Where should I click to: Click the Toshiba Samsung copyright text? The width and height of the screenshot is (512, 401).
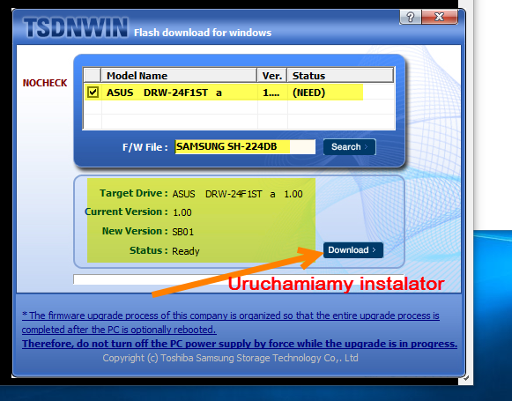pos(230,358)
